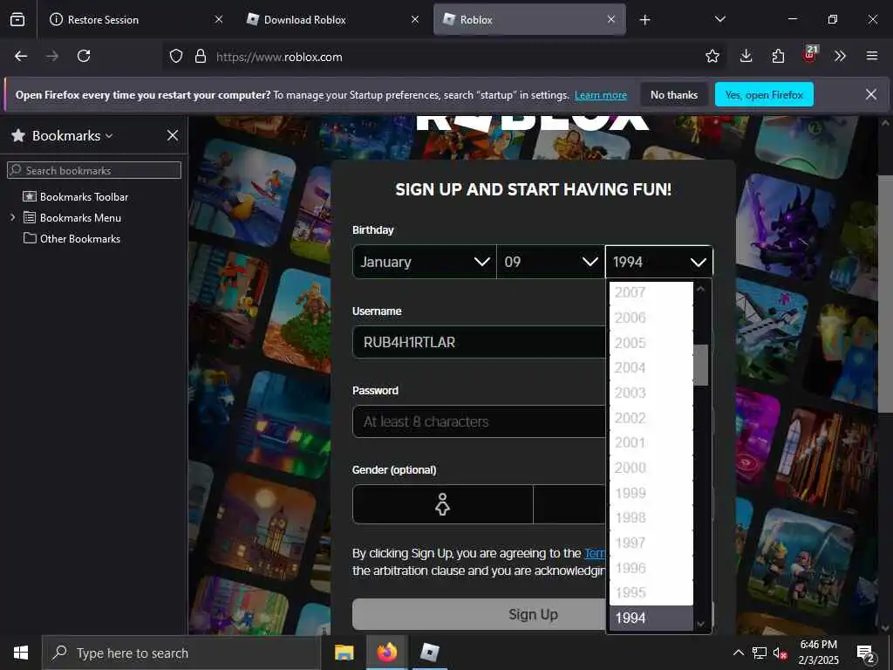Dismiss the startup notification bar

click(x=871, y=94)
